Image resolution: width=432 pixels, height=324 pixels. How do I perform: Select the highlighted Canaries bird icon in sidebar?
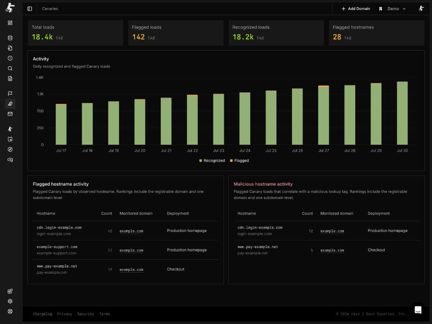(10, 104)
